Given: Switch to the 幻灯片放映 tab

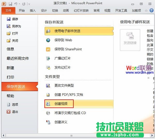Looking at the screenshot, I should pos(81,11).
